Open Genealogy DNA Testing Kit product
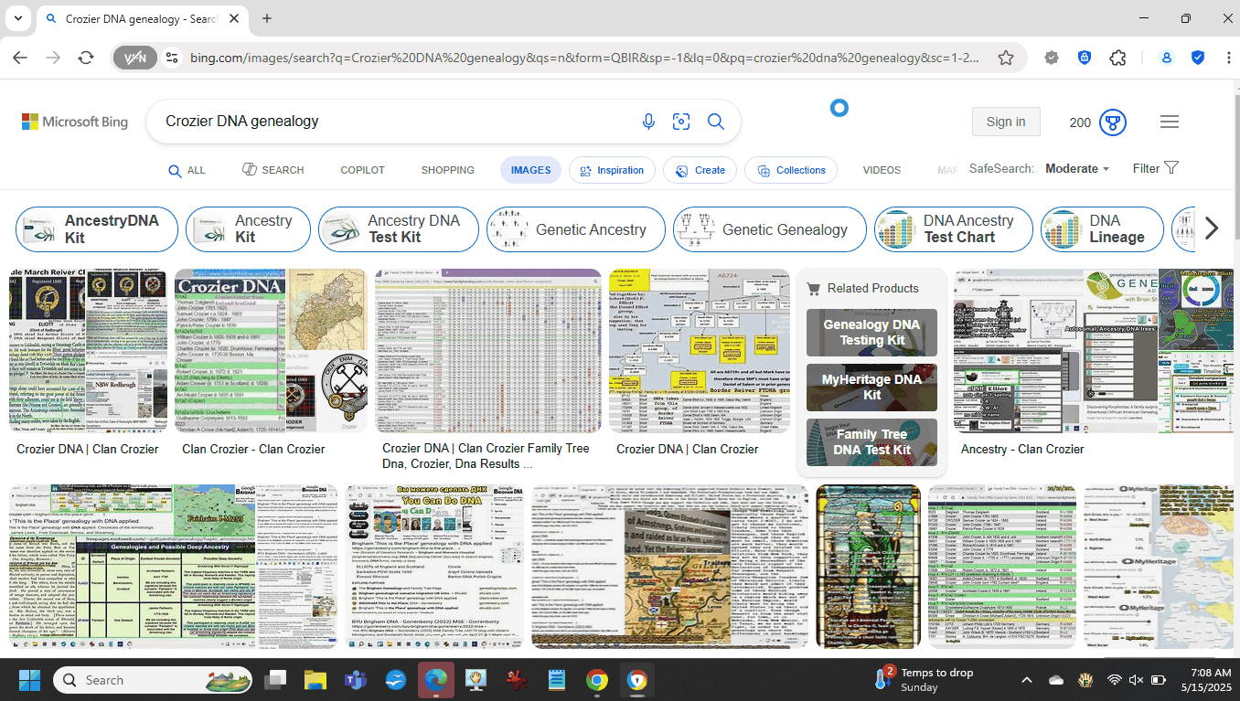Viewport: 1240px width, 701px height. [871, 333]
